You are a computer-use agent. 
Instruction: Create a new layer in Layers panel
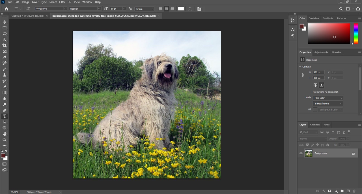pyautogui.click(x=348, y=191)
